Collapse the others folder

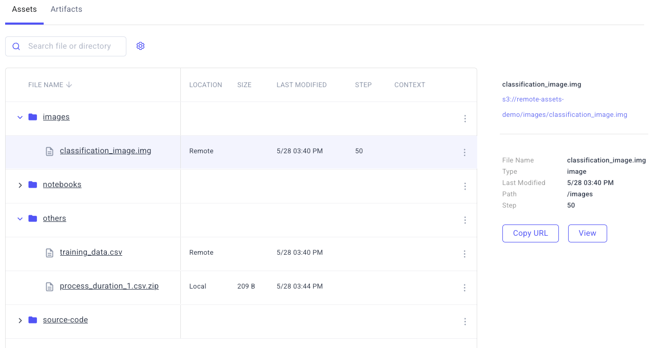[20, 218]
